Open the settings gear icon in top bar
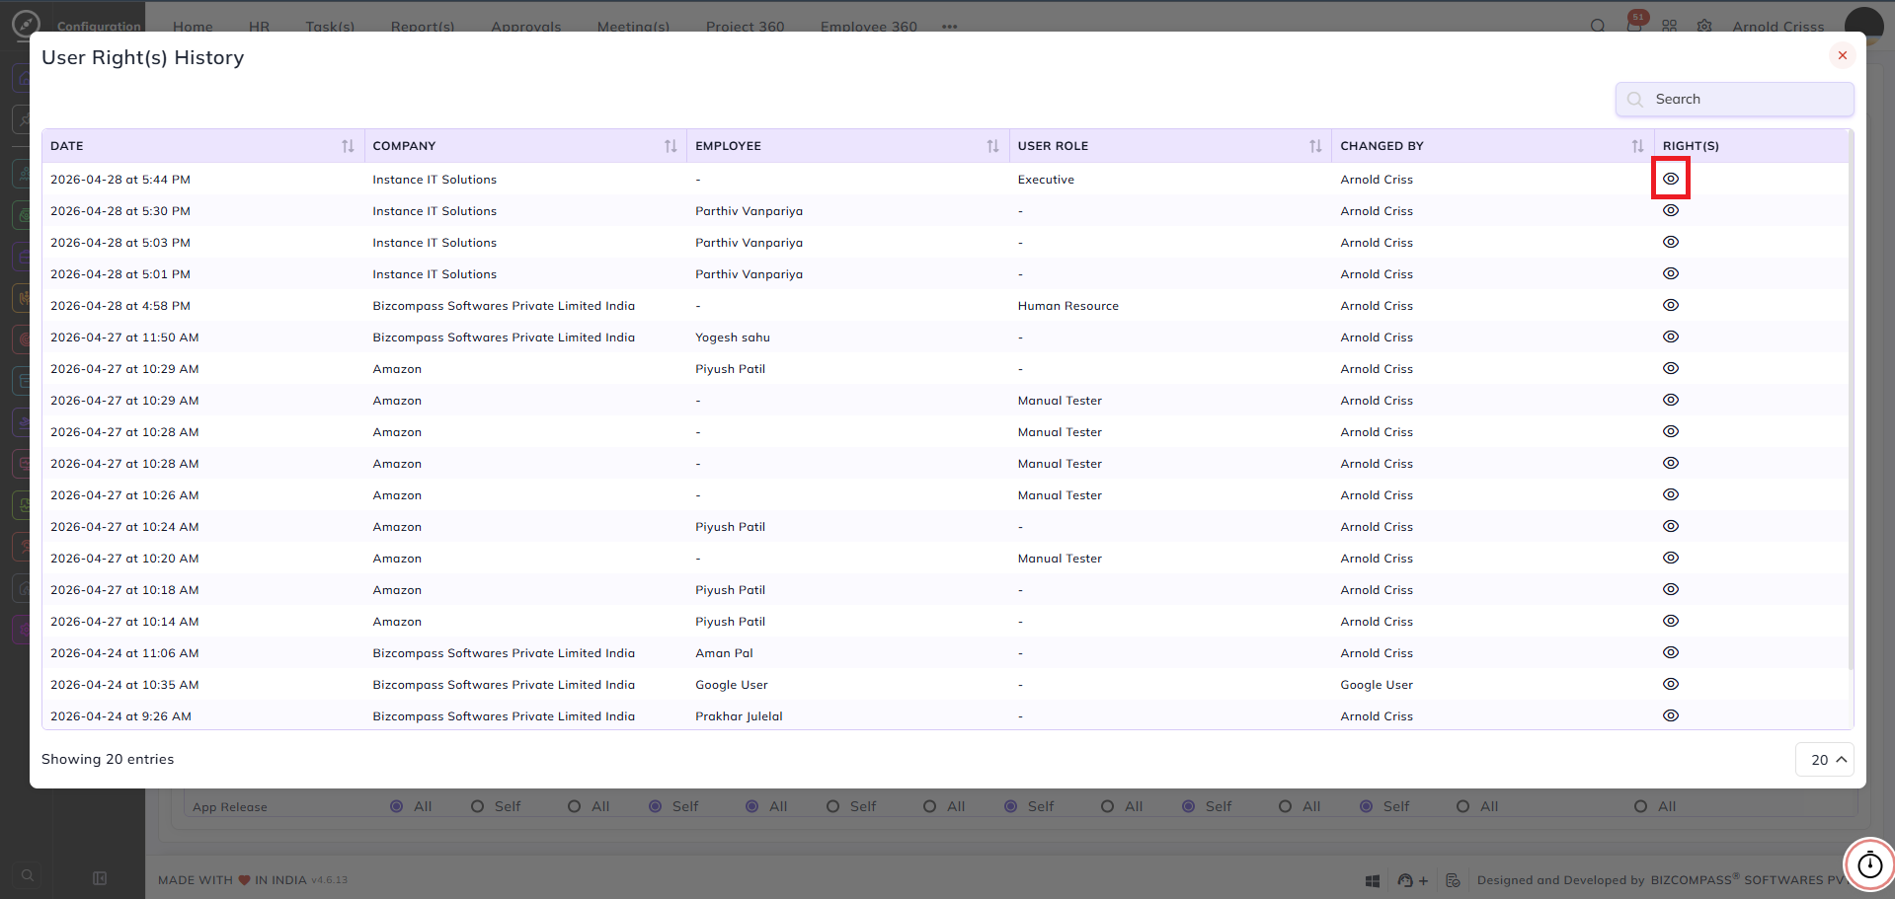The image size is (1895, 899). coord(1704,26)
